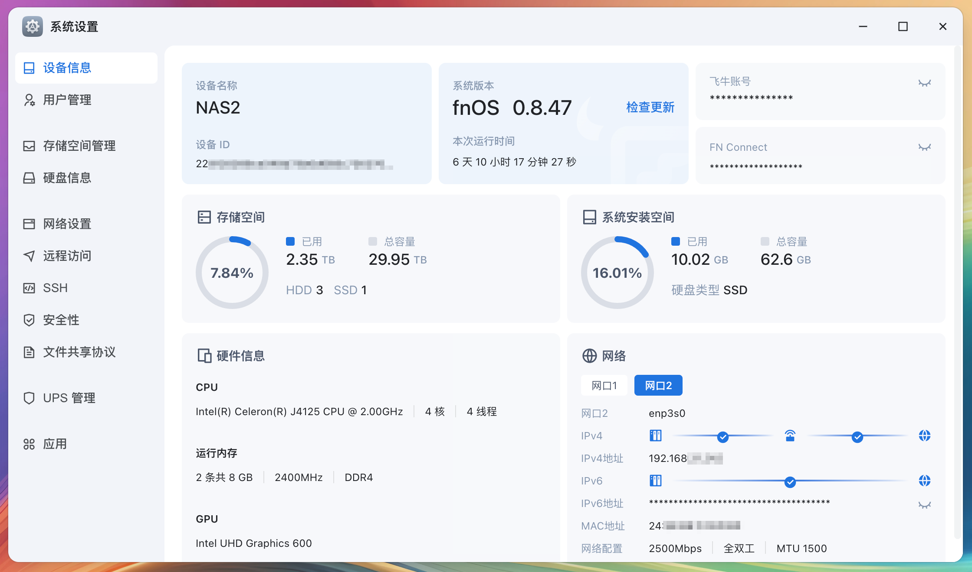Go to 存储空间管理 section
Image resolution: width=972 pixels, height=572 pixels.
86,146
